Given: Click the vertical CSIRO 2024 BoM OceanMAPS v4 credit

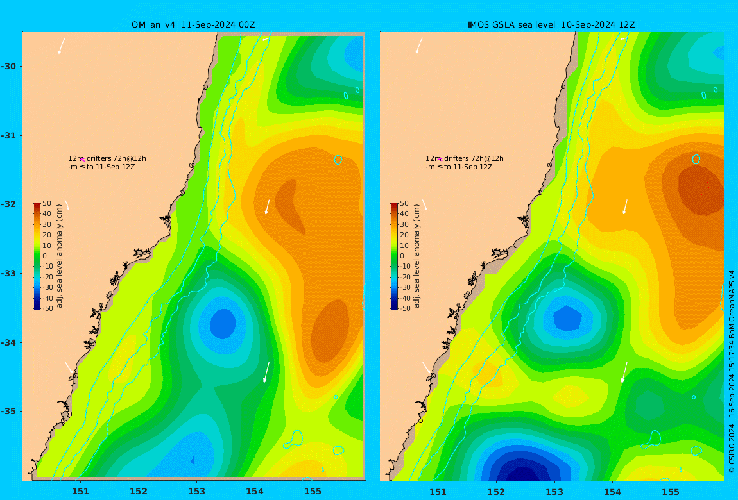Looking at the screenshot, I should (x=732, y=371).
